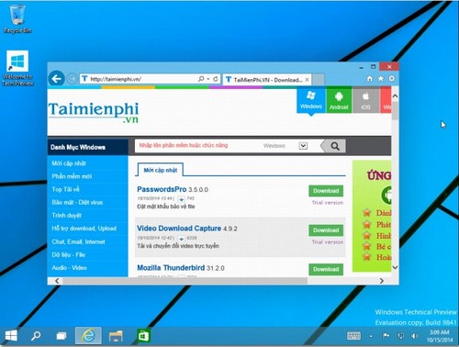
Task: Open the Windows Store taskbar icon
Action: coord(143,336)
